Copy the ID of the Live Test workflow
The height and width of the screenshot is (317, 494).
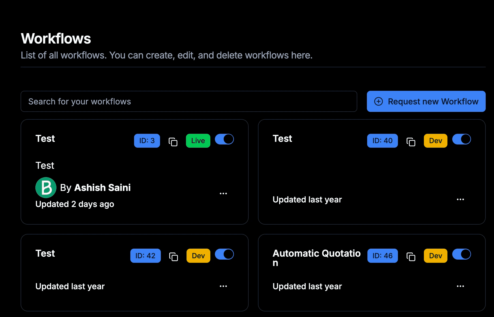pyautogui.click(x=173, y=142)
